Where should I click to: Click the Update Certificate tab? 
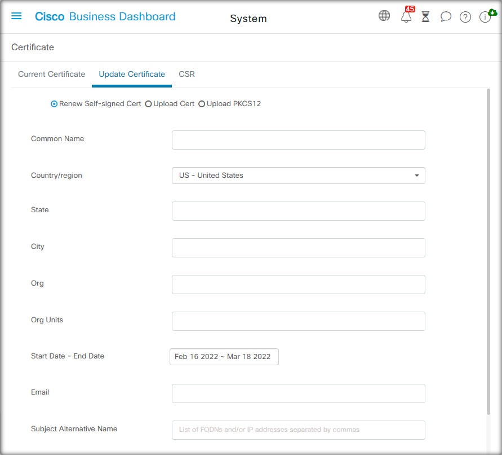tap(132, 74)
